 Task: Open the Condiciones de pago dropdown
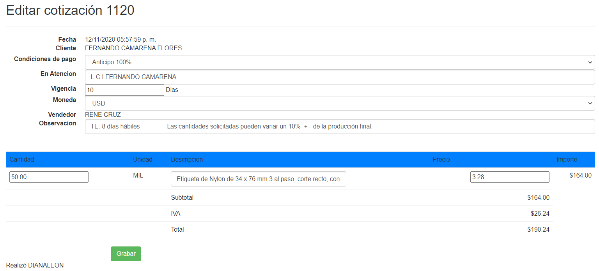click(x=340, y=62)
